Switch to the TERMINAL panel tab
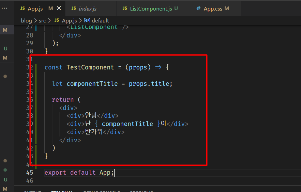 (x=62, y=191)
